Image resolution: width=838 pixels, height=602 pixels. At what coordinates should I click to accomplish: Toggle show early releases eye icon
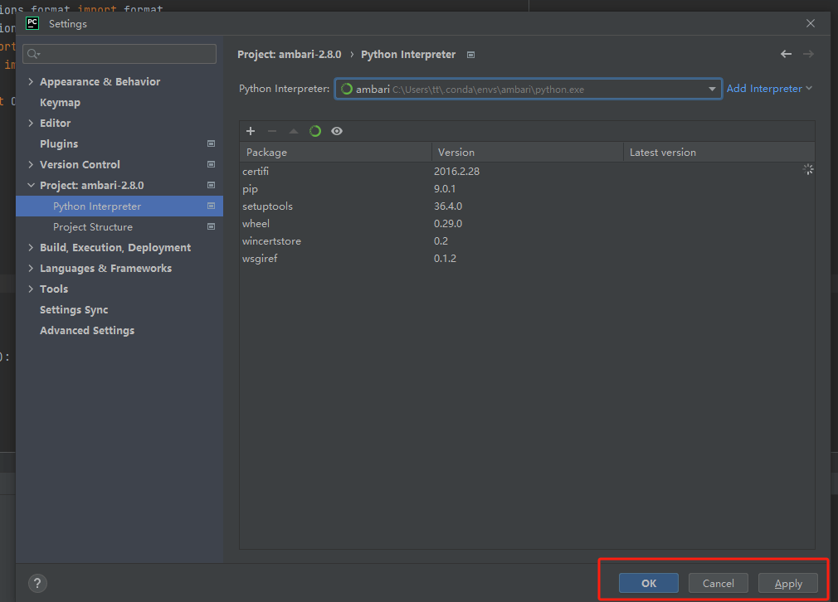pyautogui.click(x=337, y=131)
